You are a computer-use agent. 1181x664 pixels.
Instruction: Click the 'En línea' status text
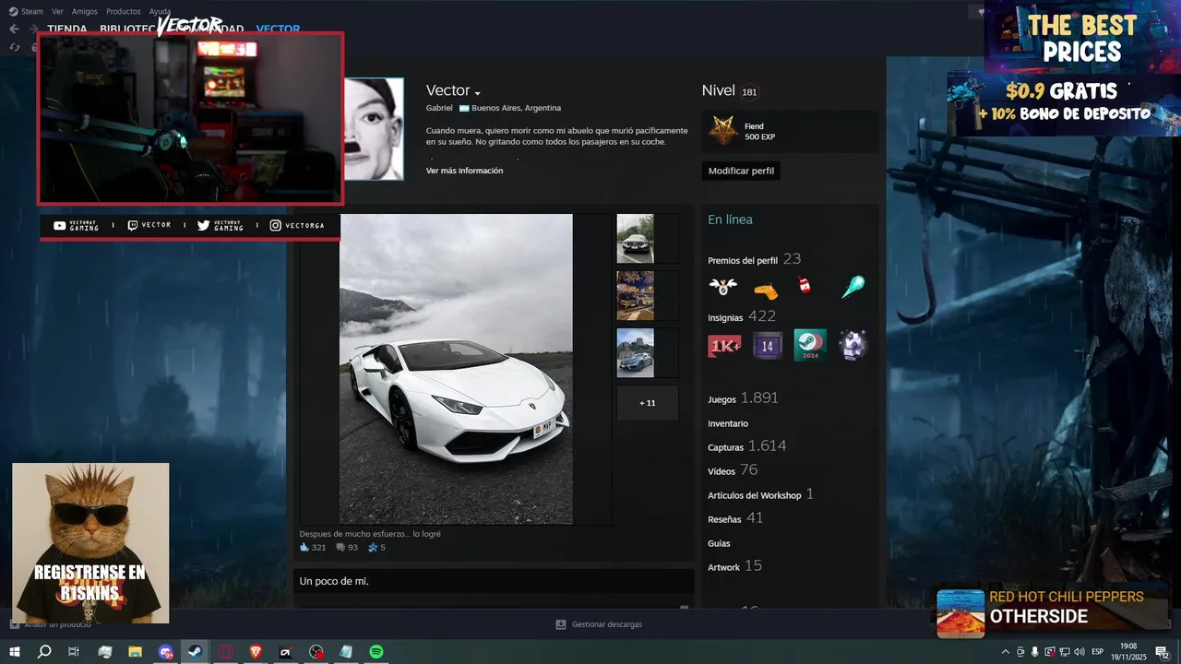730,219
